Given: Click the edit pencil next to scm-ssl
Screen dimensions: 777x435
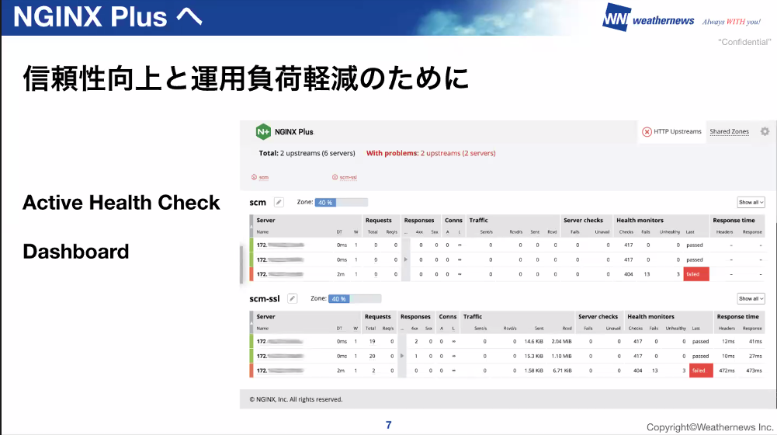Looking at the screenshot, I should tap(293, 298).
